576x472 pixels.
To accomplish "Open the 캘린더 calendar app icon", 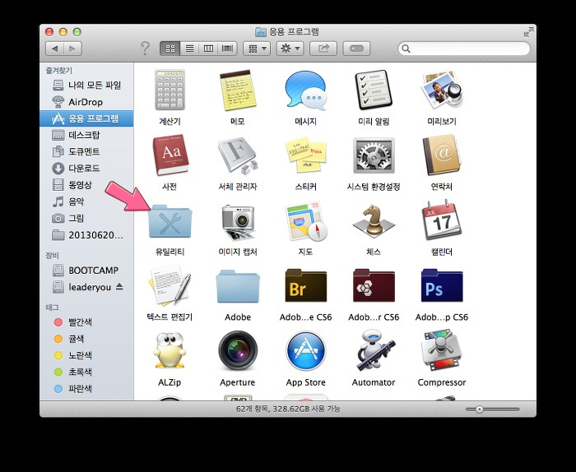I will pyautogui.click(x=442, y=220).
